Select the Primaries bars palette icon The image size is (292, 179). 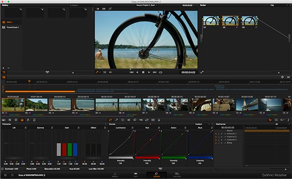point(22,120)
